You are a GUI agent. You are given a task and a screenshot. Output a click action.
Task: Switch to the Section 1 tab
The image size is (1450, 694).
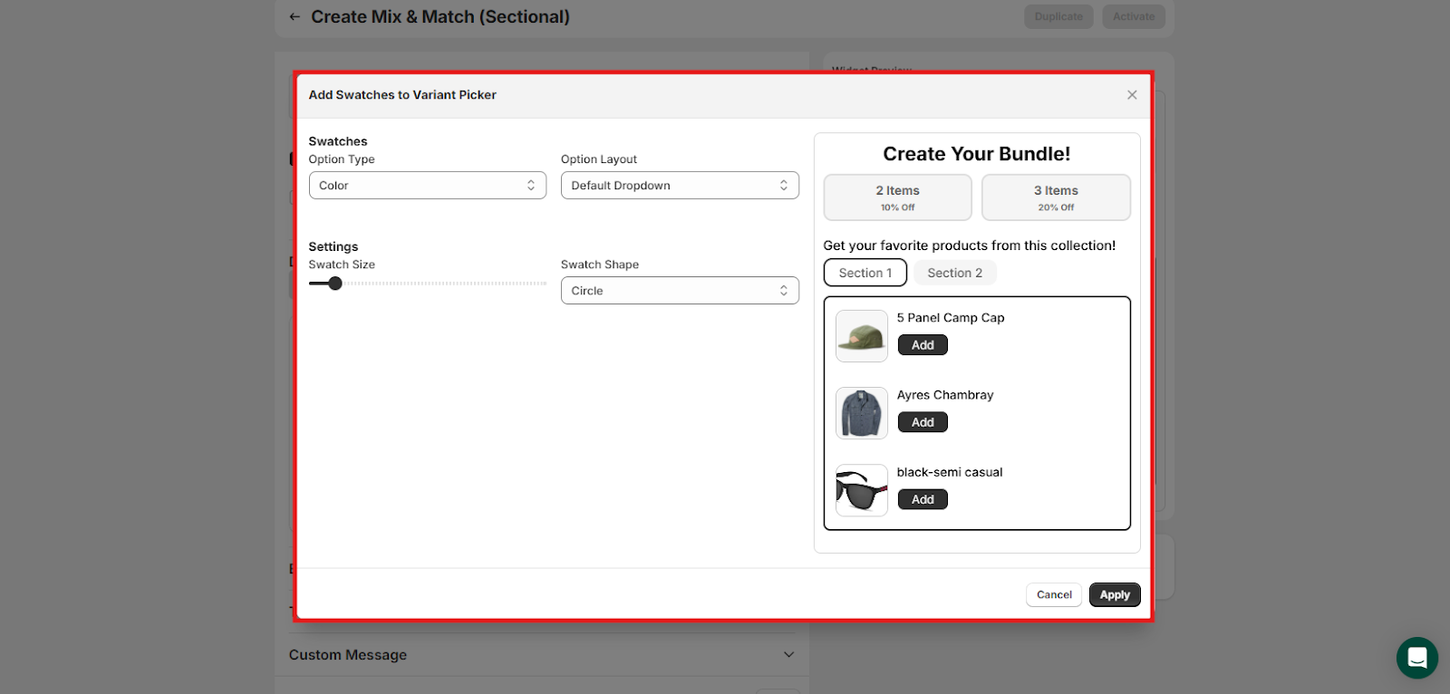865,273
